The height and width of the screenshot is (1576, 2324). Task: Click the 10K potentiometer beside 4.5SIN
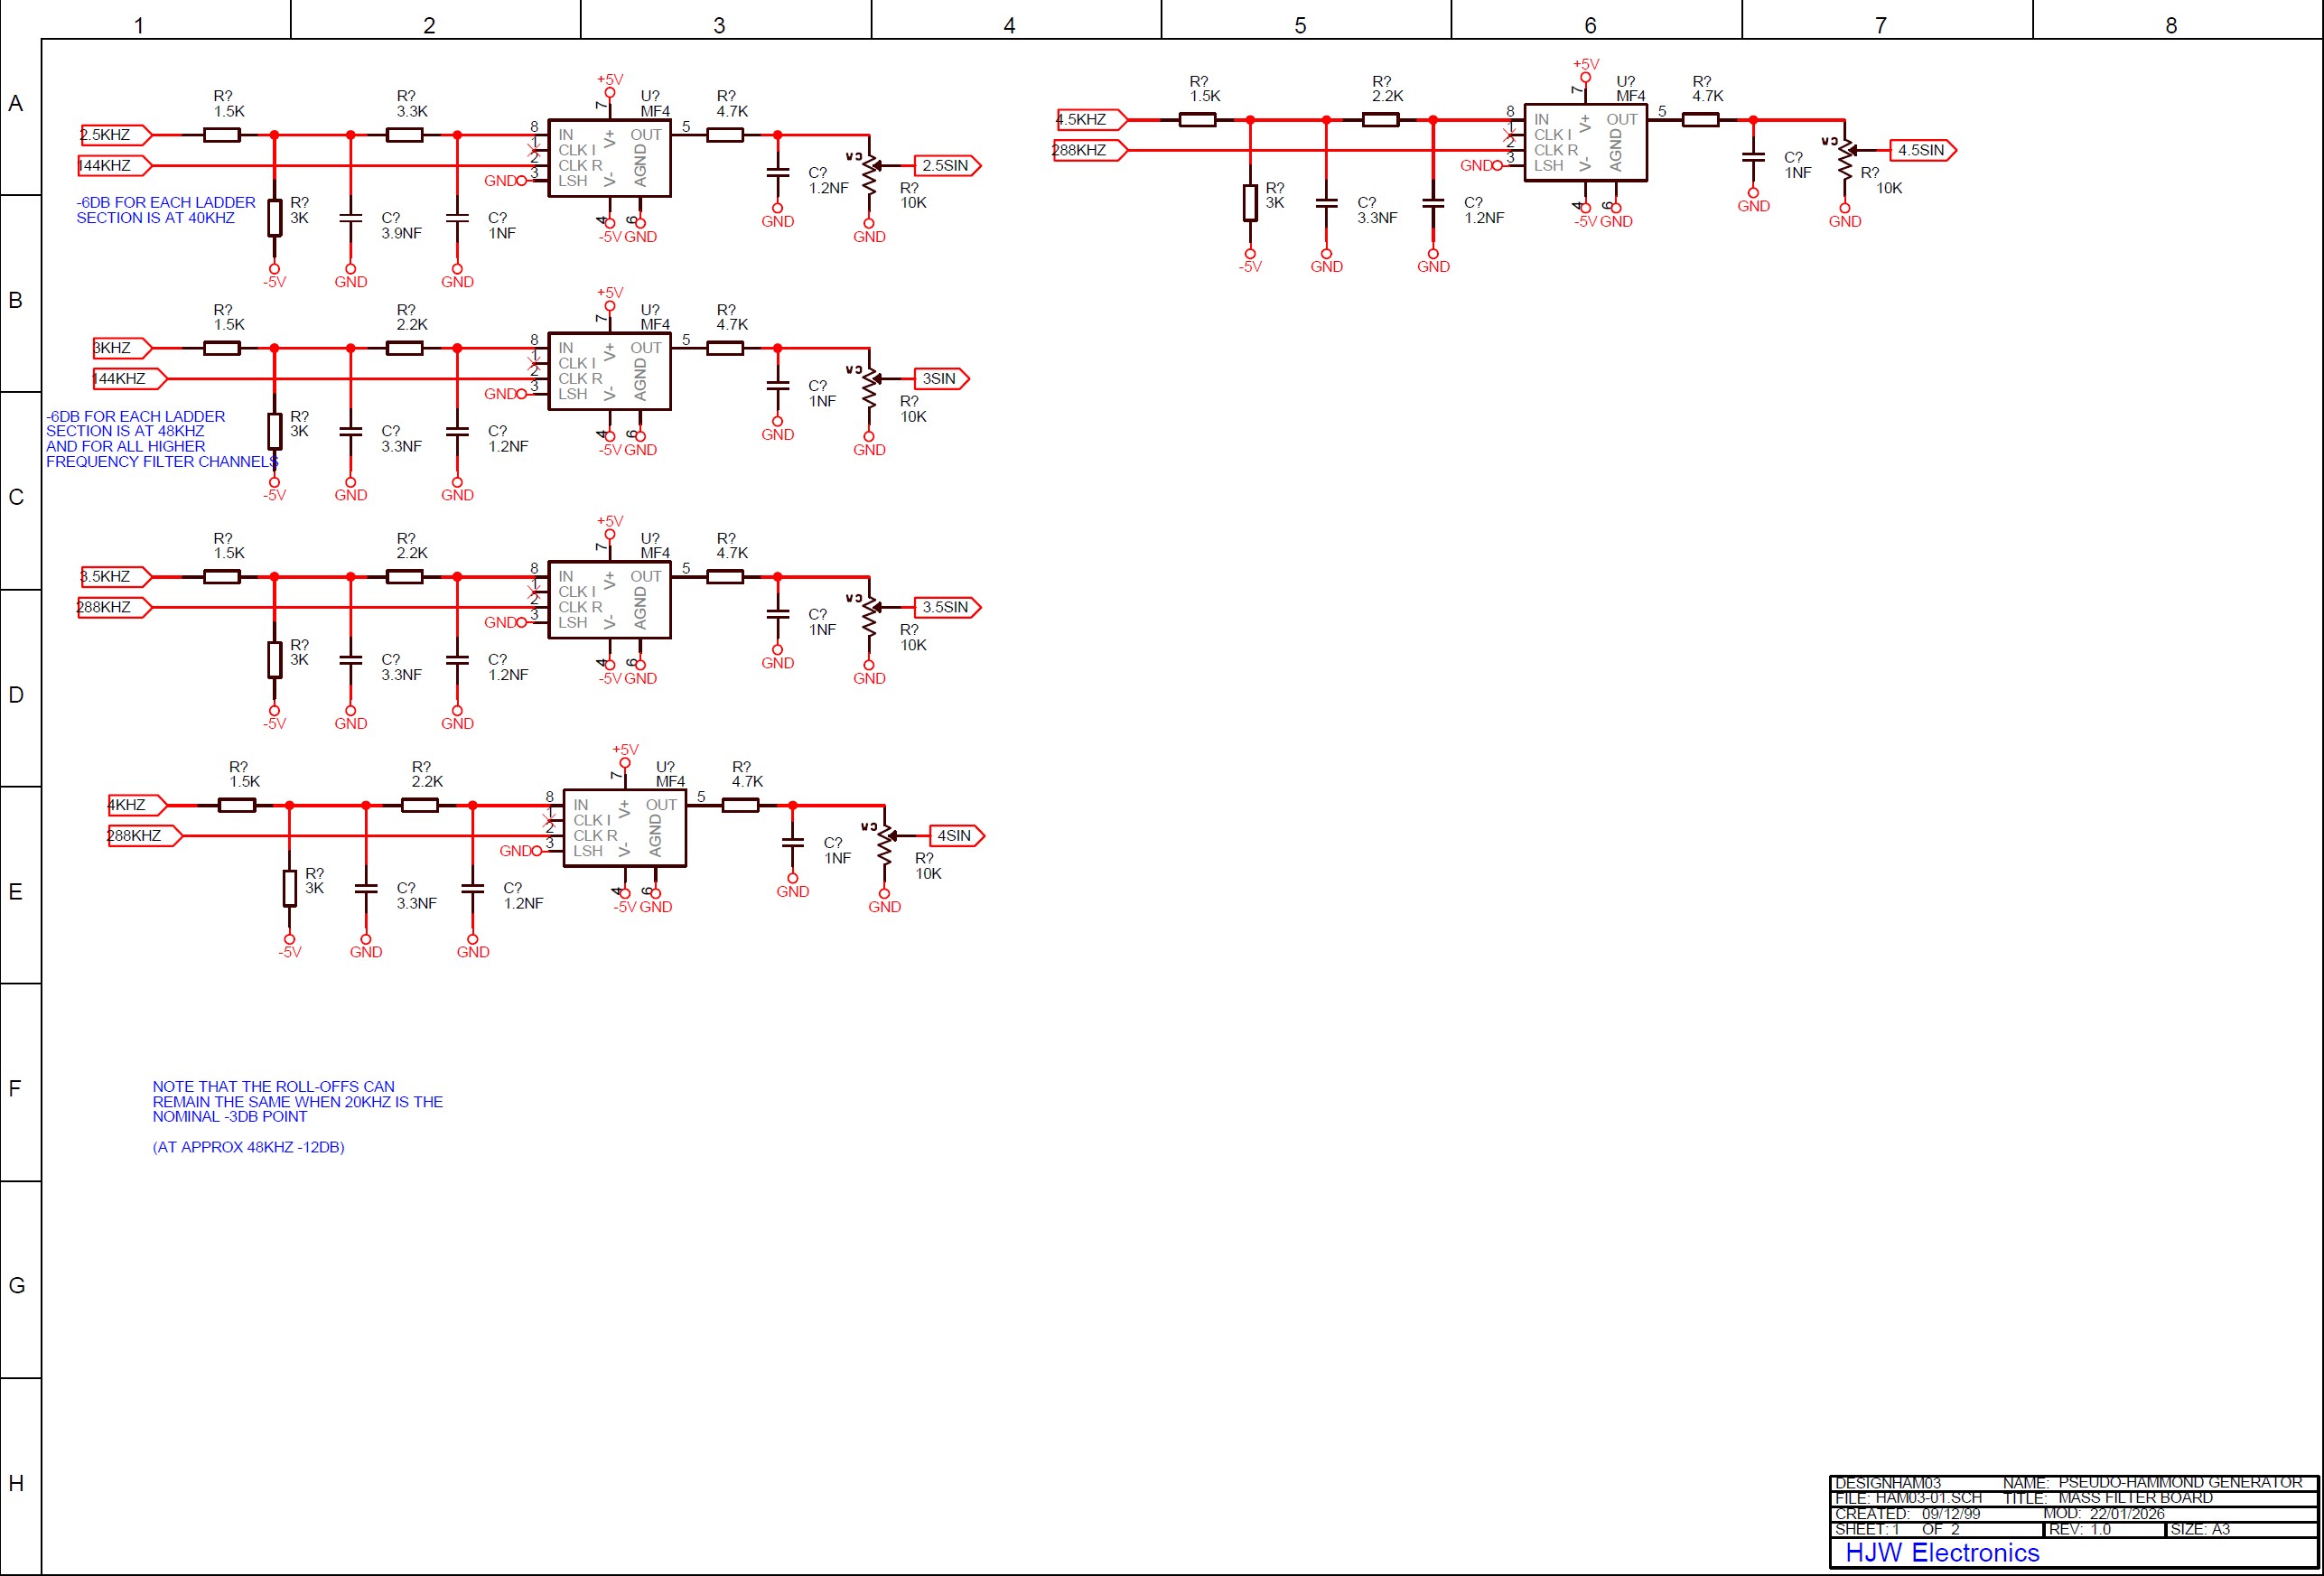pos(1845,160)
